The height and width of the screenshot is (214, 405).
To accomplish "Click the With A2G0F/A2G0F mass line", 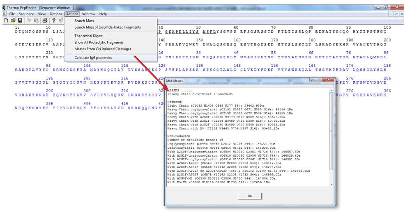I will tap(224, 163).
